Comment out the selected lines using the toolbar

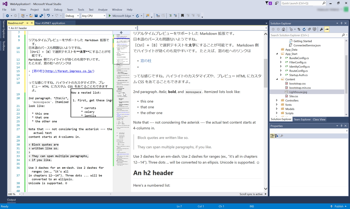pyautogui.click(x=170, y=16)
